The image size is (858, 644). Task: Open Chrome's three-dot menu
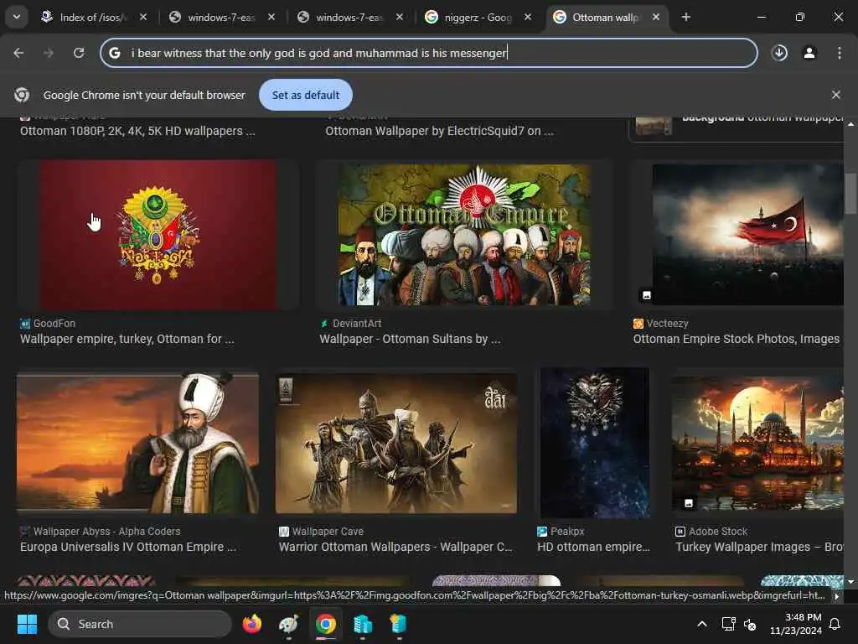pos(840,53)
